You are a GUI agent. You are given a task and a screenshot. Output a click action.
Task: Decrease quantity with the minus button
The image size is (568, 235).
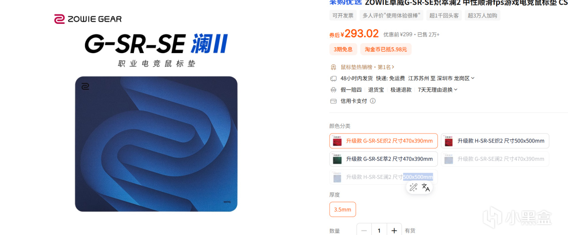pos(364,230)
